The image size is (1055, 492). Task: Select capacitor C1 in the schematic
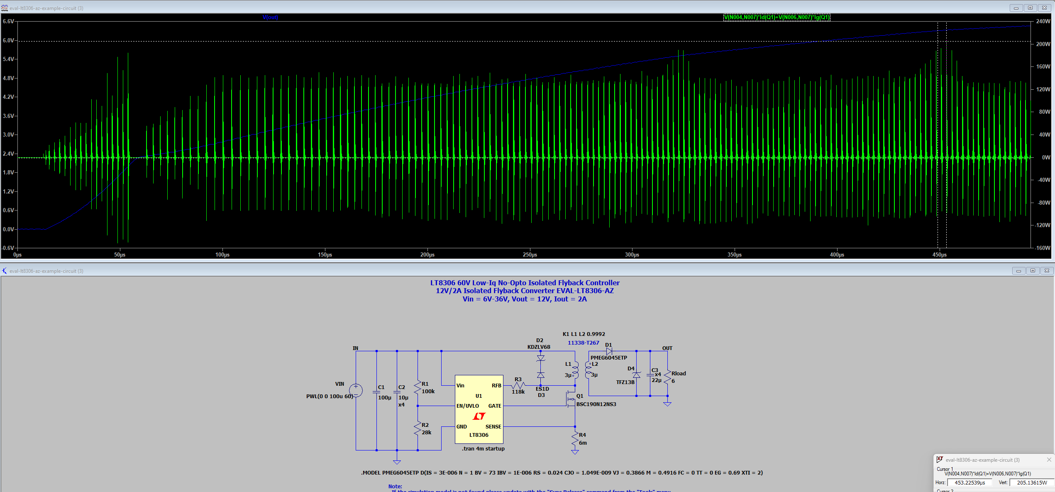click(377, 392)
